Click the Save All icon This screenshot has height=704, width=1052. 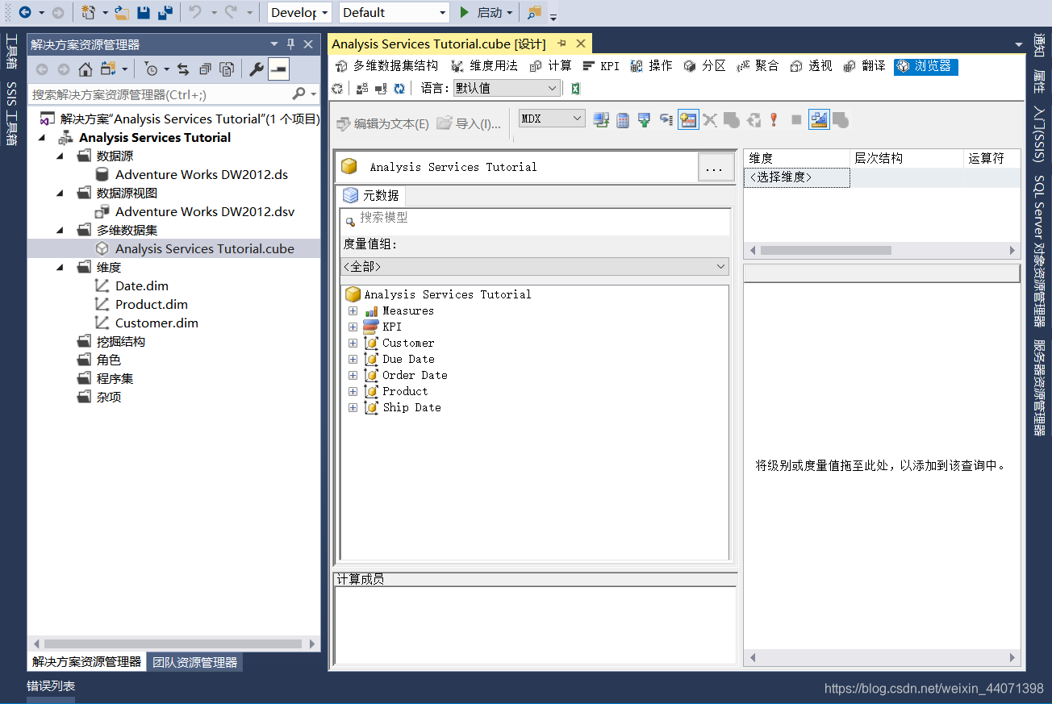coord(165,12)
